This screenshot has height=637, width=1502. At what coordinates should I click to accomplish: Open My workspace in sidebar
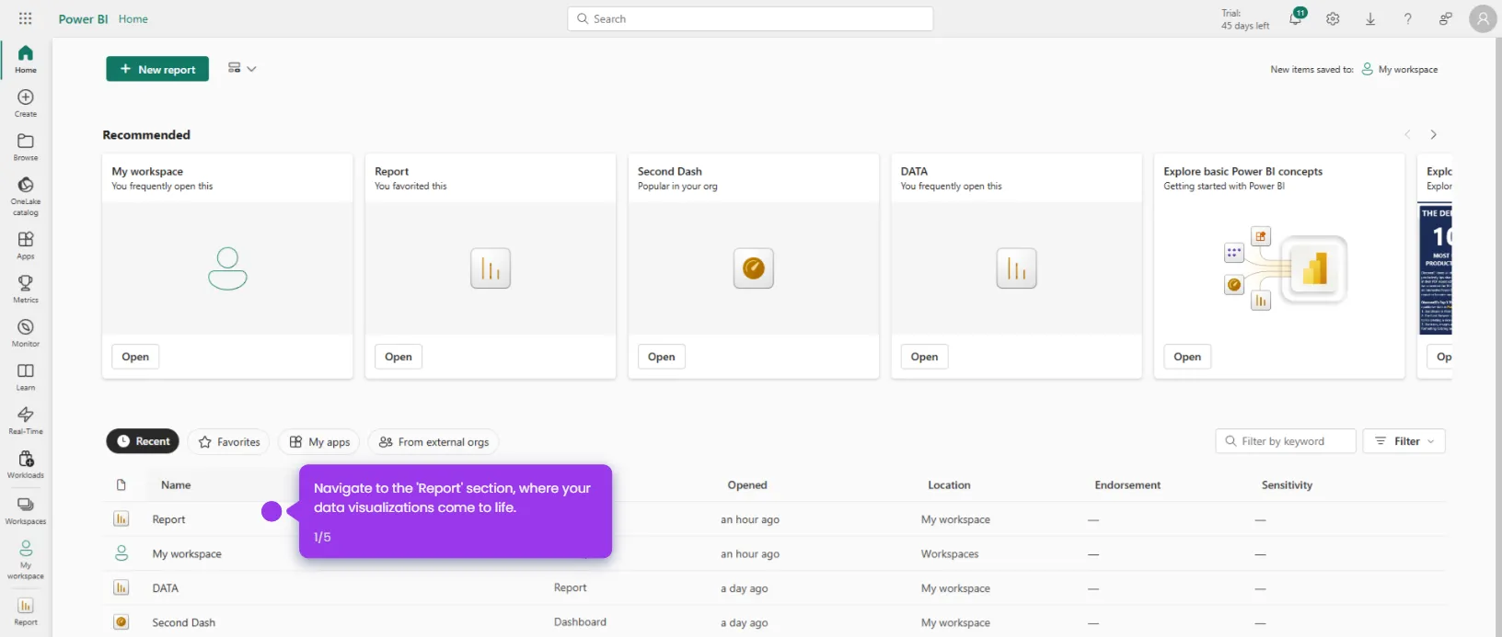pos(26,560)
